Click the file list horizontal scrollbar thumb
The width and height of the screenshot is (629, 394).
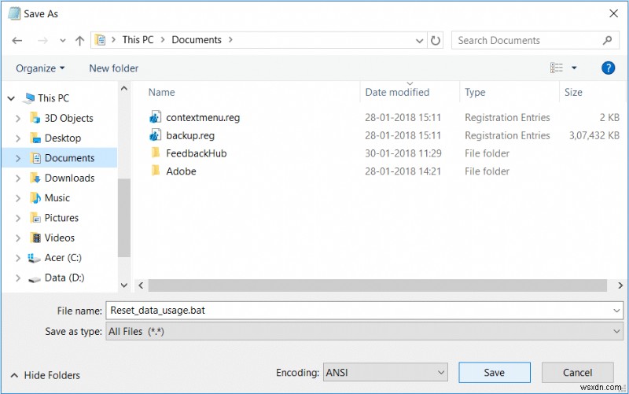pos(377,285)
